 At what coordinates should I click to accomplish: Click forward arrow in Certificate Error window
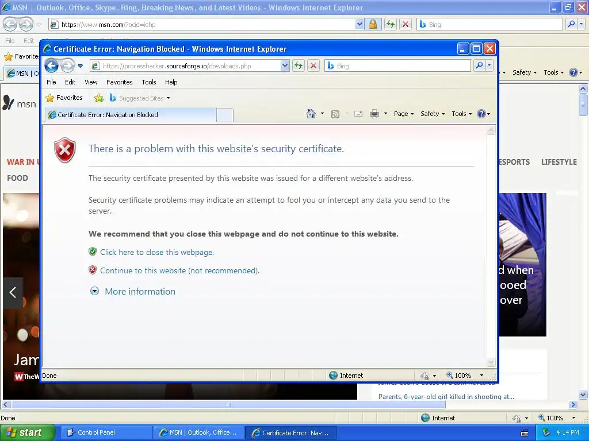[68, 66]
